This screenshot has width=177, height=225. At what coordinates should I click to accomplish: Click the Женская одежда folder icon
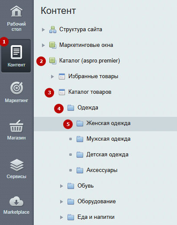coord(80,123)
